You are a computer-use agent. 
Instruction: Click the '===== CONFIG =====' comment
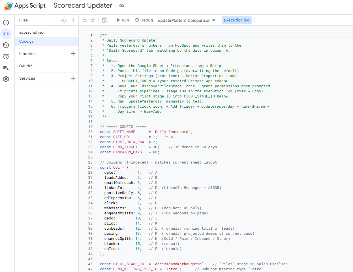pos(123,127)
